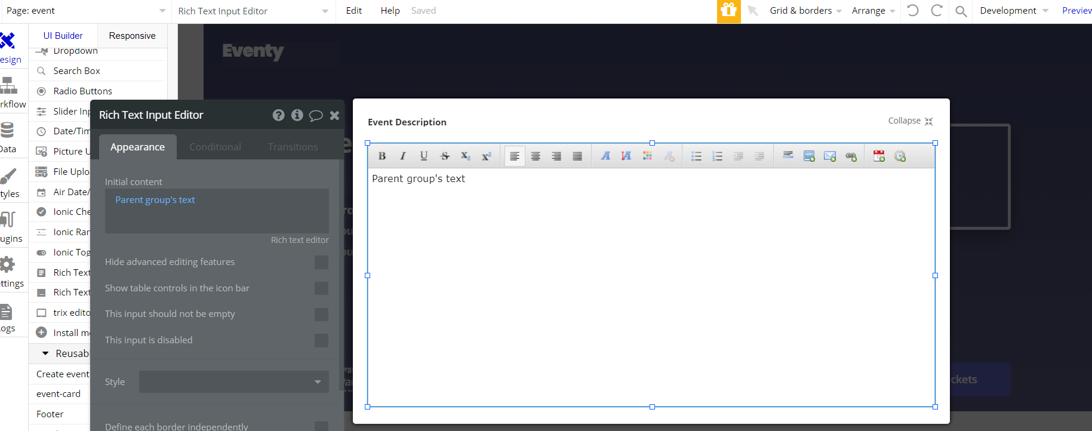Open the text color palette
The height and width of the screenshot is (431, 1092).
647,156
